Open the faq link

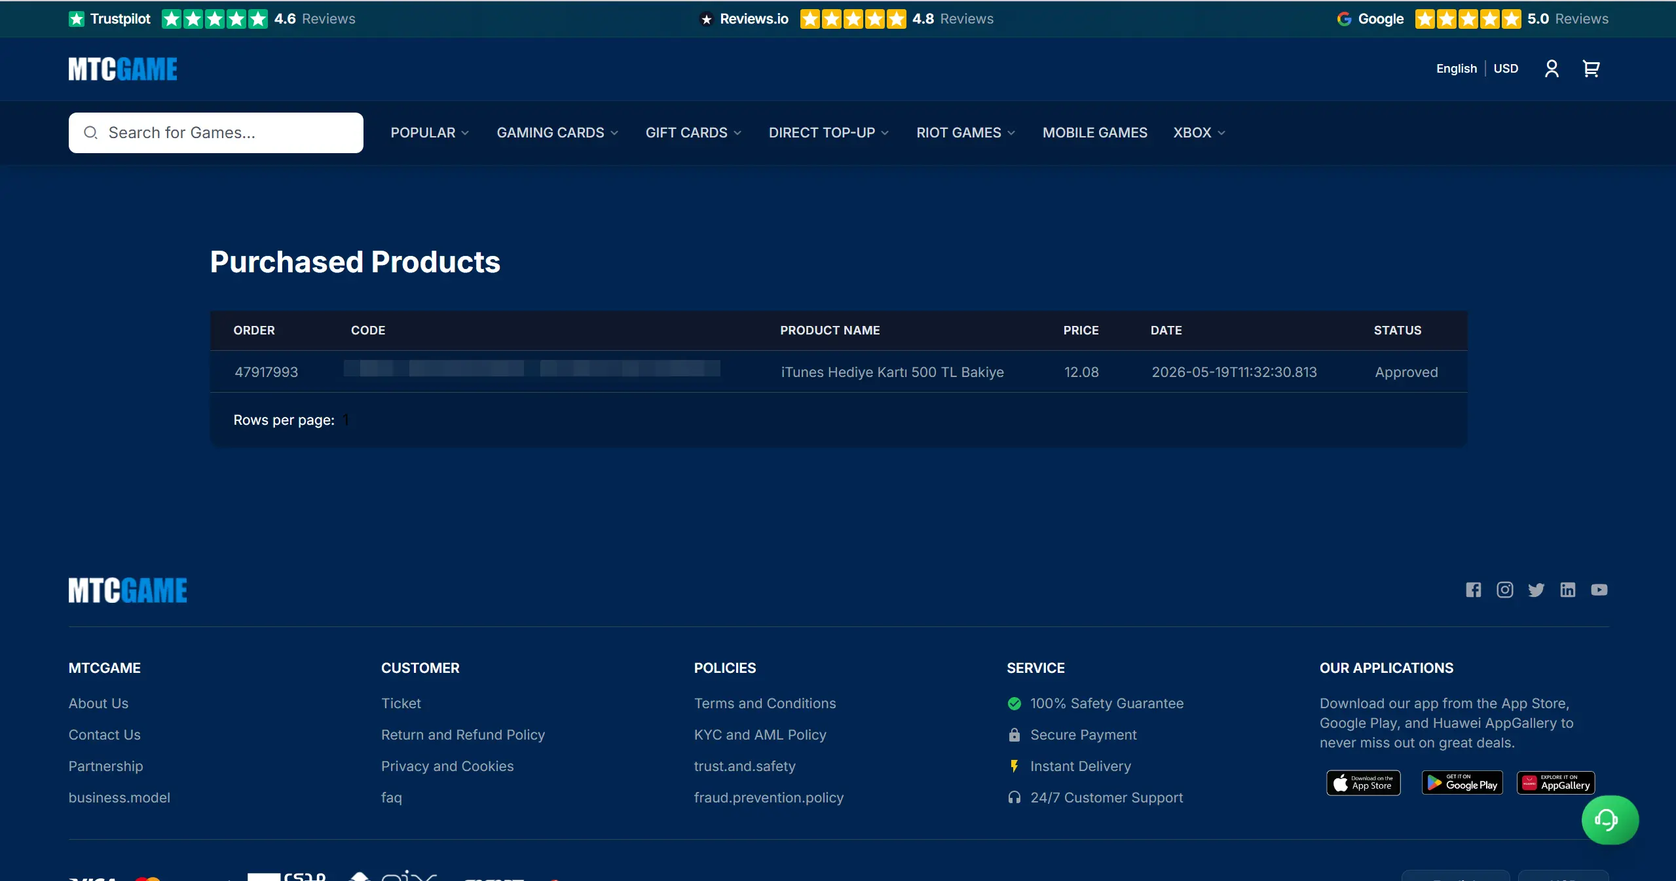tap(392, 798)
